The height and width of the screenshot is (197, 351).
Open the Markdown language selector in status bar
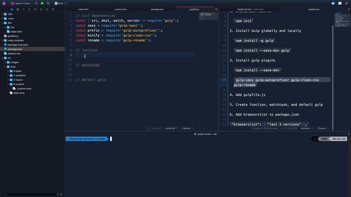pyautogui.click(x=307, y=128)
